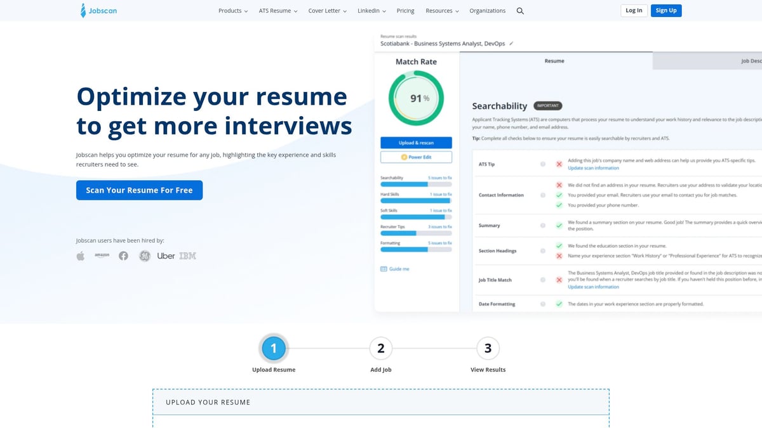
Task: Click Soft Skills' 1 issue to fix link
Action: [x=441, y=210]
